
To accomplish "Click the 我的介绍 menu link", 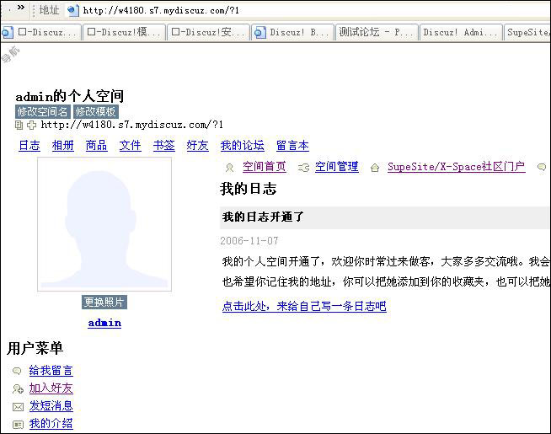I will pos(51,424).
